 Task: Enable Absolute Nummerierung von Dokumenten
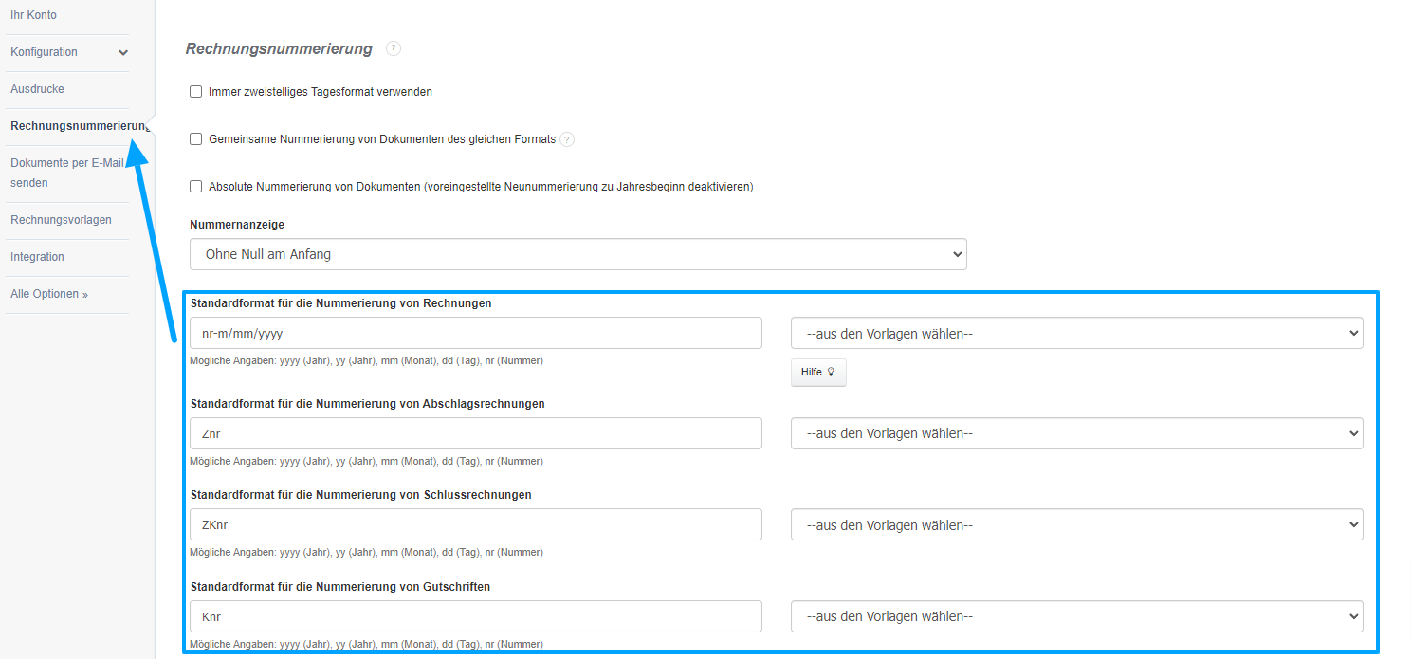(195, 186)
